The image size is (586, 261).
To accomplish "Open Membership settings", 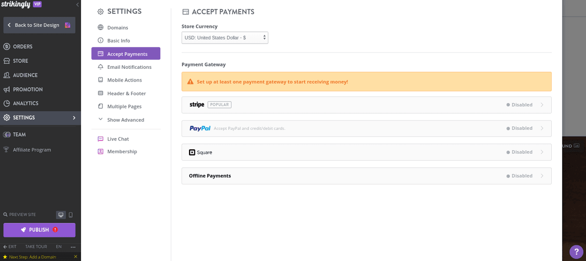I will (x=122, y=152).
